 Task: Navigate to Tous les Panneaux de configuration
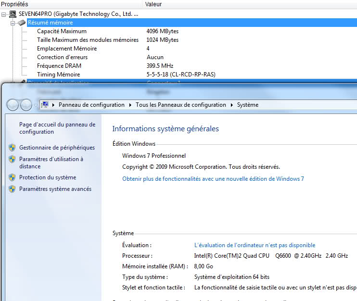[181, 105]
